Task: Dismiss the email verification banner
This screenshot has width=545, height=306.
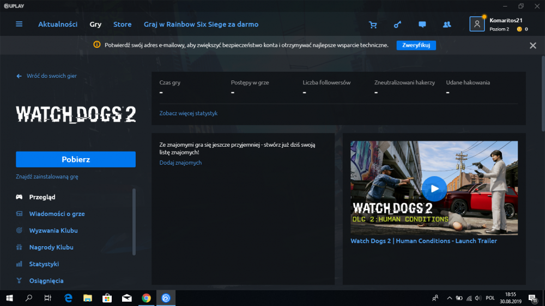Action: click(x=532, y=46)
